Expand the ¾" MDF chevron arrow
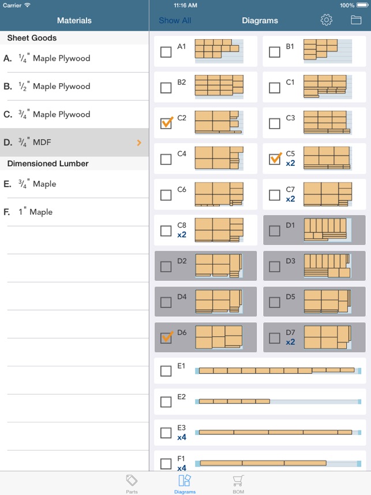The image size is (371, 495). 139,143
